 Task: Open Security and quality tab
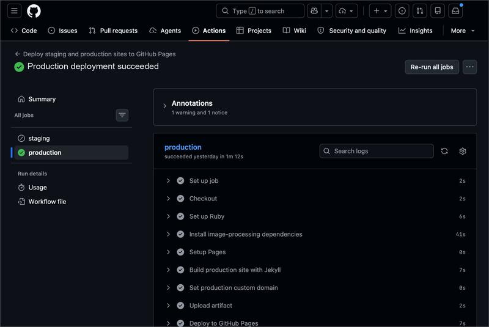point(352,31)
